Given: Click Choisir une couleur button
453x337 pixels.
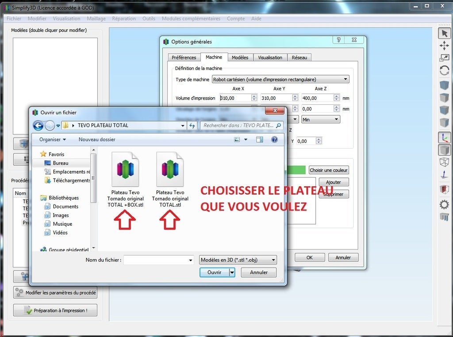Looking at the screenshot, I should point(329,170).
